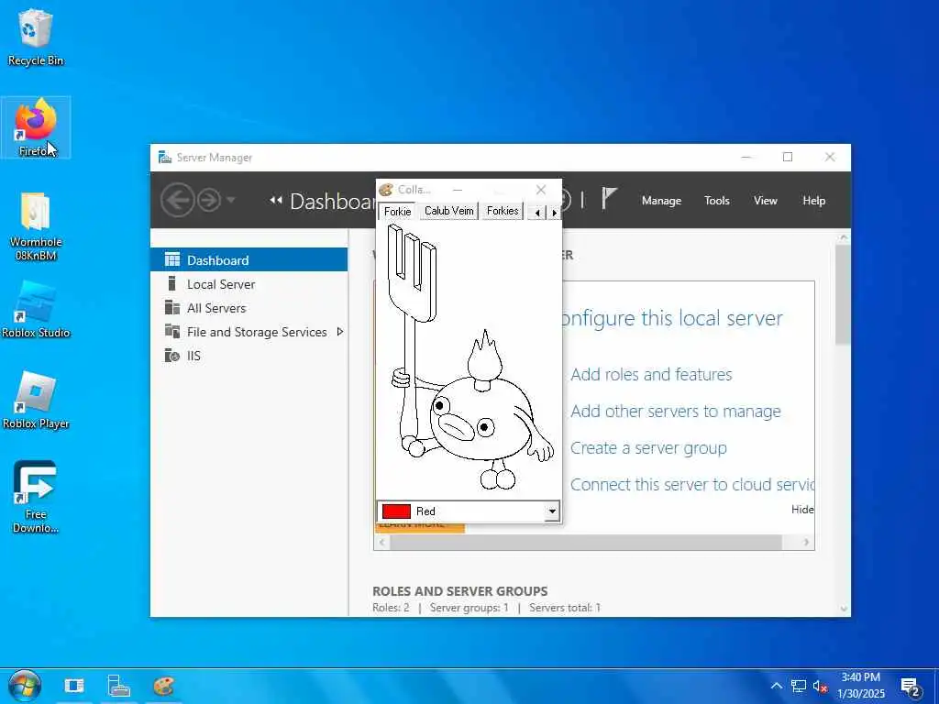Click the palette icon in coloring window title

click(386, 190)
